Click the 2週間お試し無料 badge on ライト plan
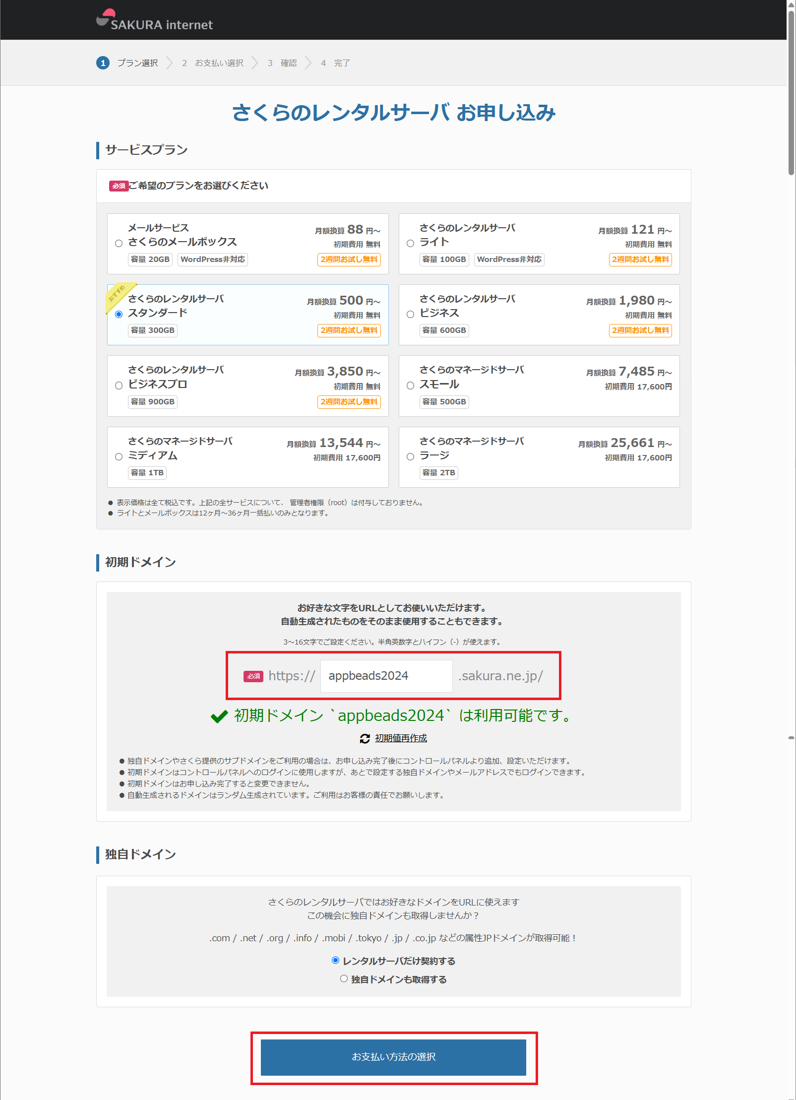 pyautogui.click(x=640, y=259)
